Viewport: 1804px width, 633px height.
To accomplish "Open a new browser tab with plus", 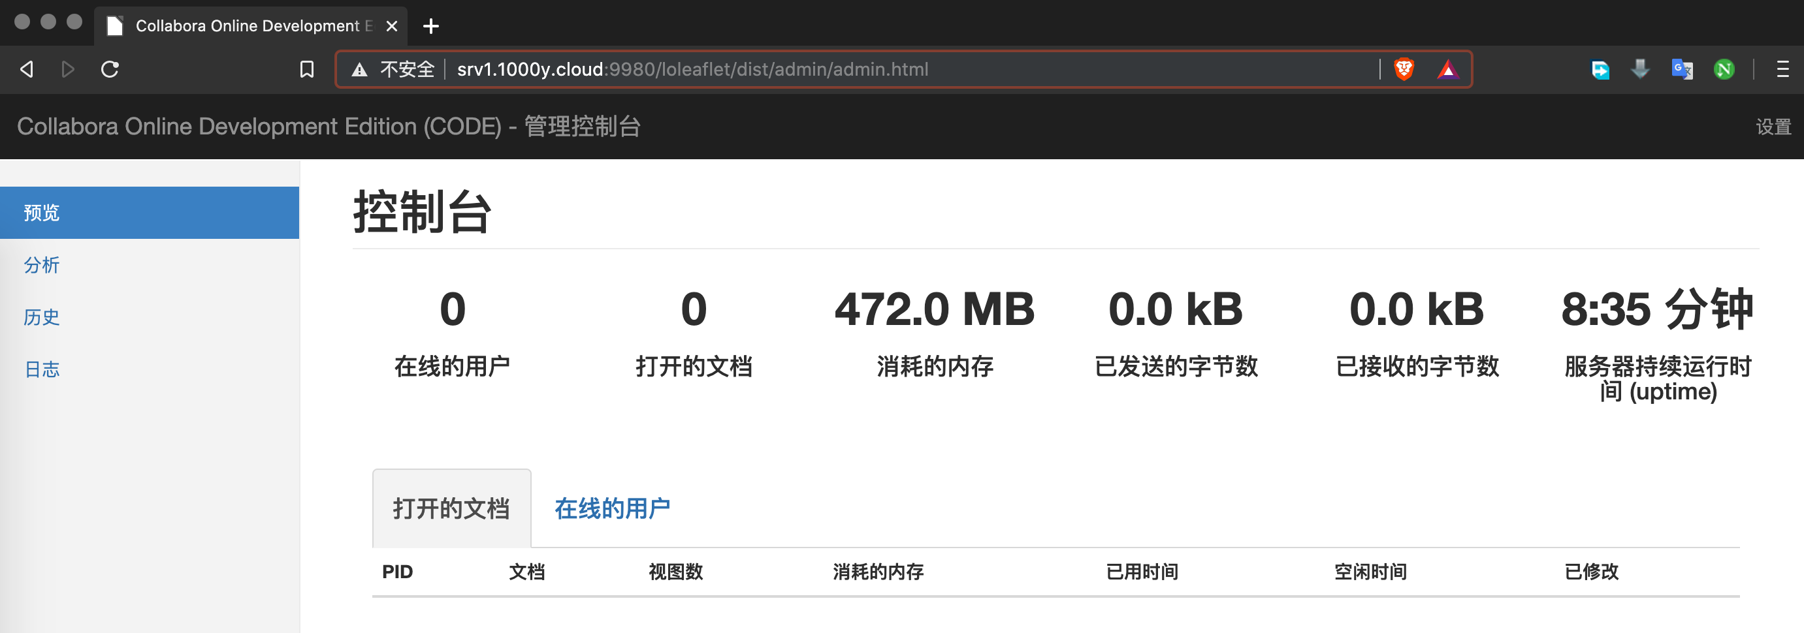I will pyautogui.click(x=430, y=27).
